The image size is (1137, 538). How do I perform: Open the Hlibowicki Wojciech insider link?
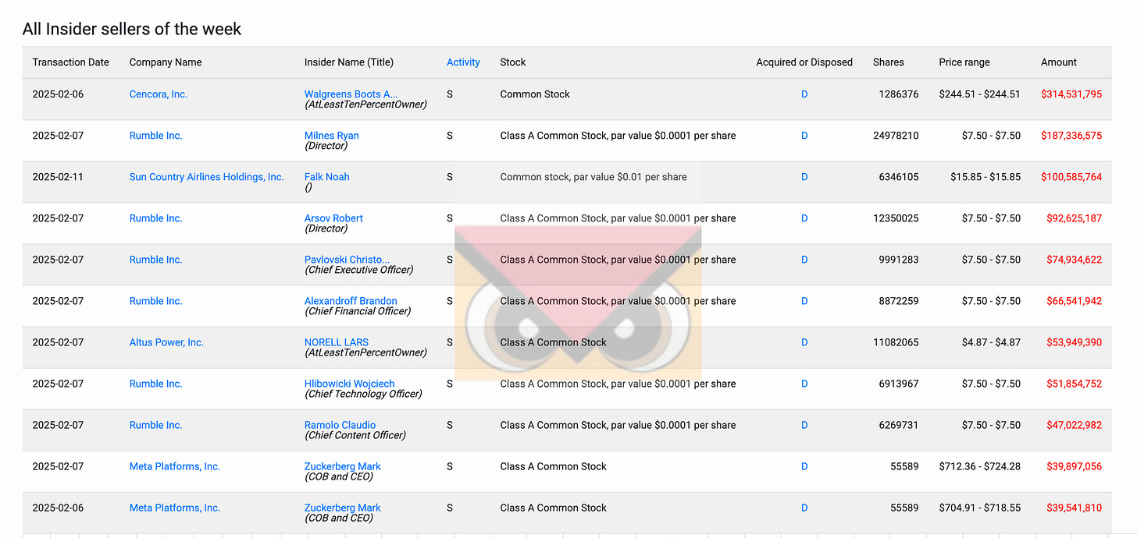click(350, 384)
